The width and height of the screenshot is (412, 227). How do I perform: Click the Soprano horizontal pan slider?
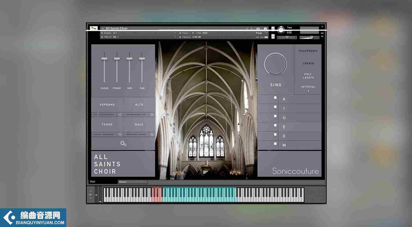[104, 115]
